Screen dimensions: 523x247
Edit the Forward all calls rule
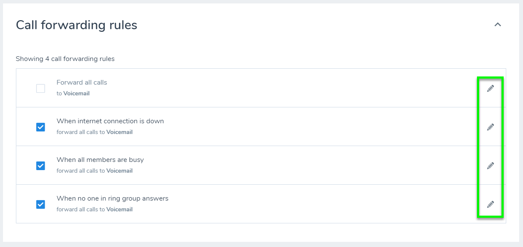(490, 88)
